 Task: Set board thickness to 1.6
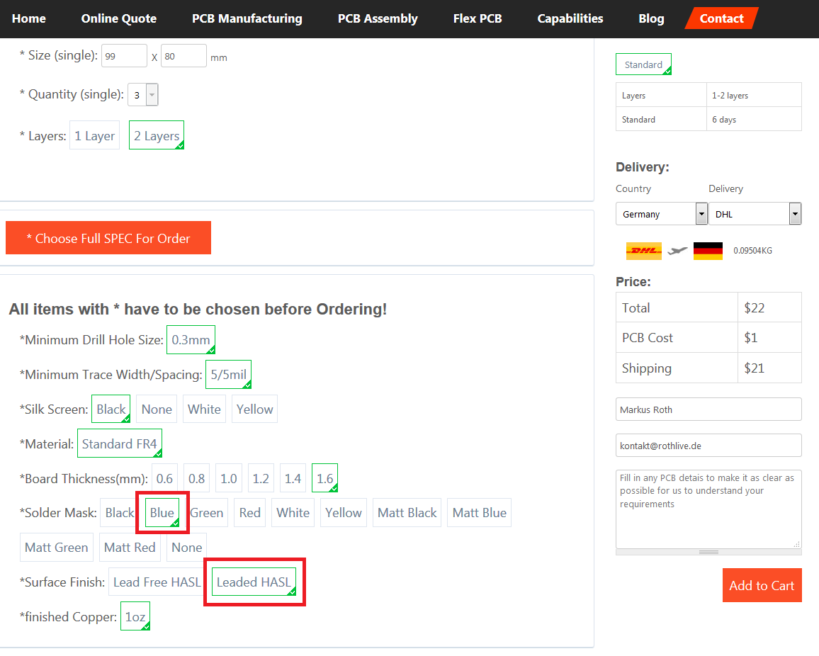click(324, 478)
